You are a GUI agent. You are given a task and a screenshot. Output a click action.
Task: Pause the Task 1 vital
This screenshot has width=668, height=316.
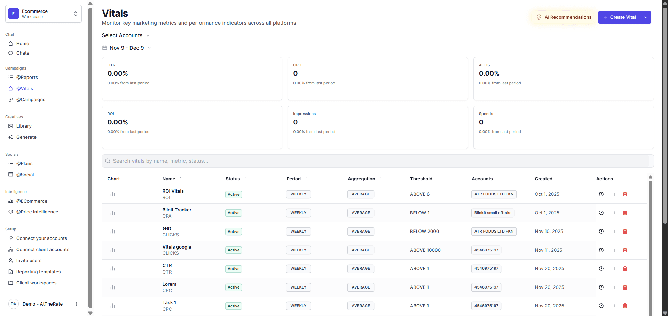point(613,306)
